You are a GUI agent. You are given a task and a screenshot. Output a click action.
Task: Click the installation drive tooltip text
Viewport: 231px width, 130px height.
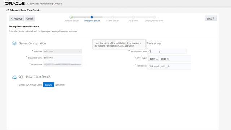[x=118, y=44]
